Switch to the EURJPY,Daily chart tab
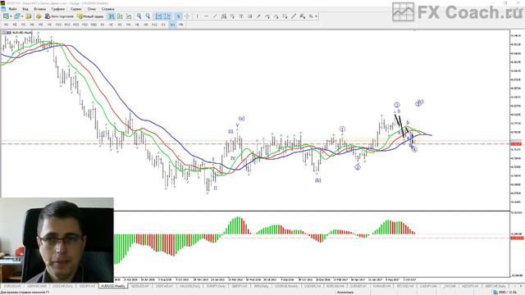This screenshot has height=295, width=525. point(216,286)
